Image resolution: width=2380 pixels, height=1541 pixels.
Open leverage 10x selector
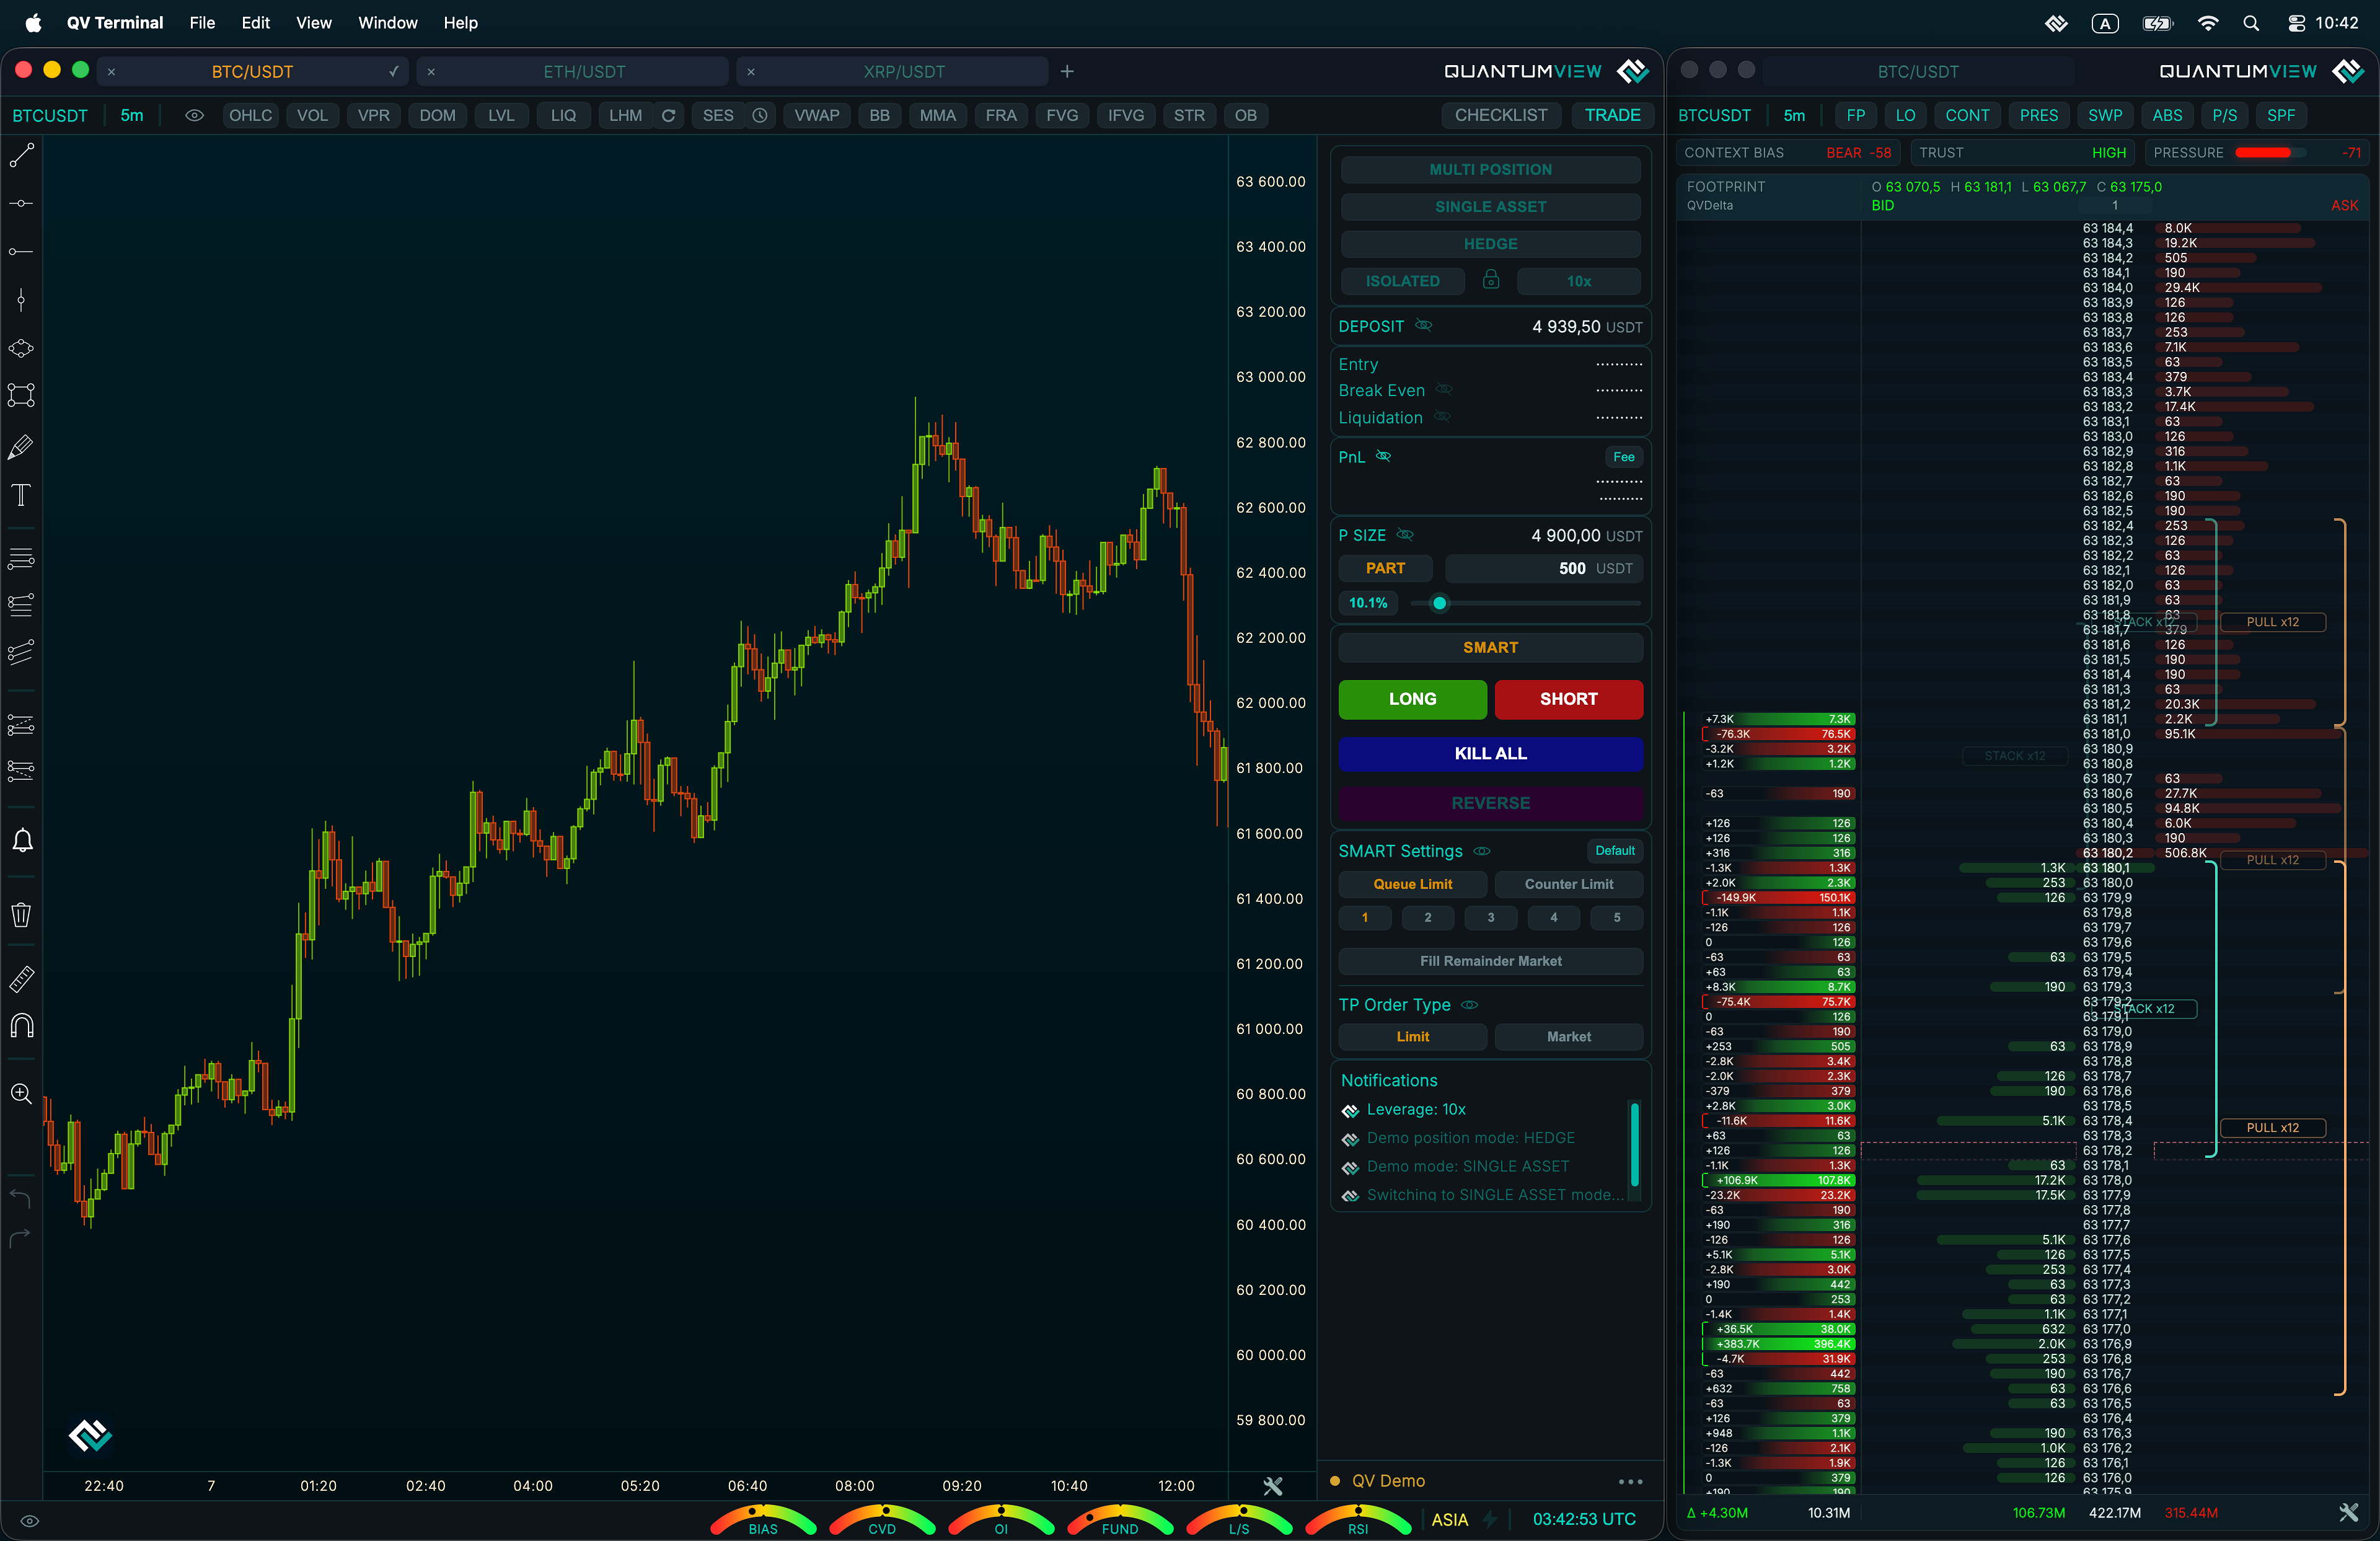pos(1578,281)
